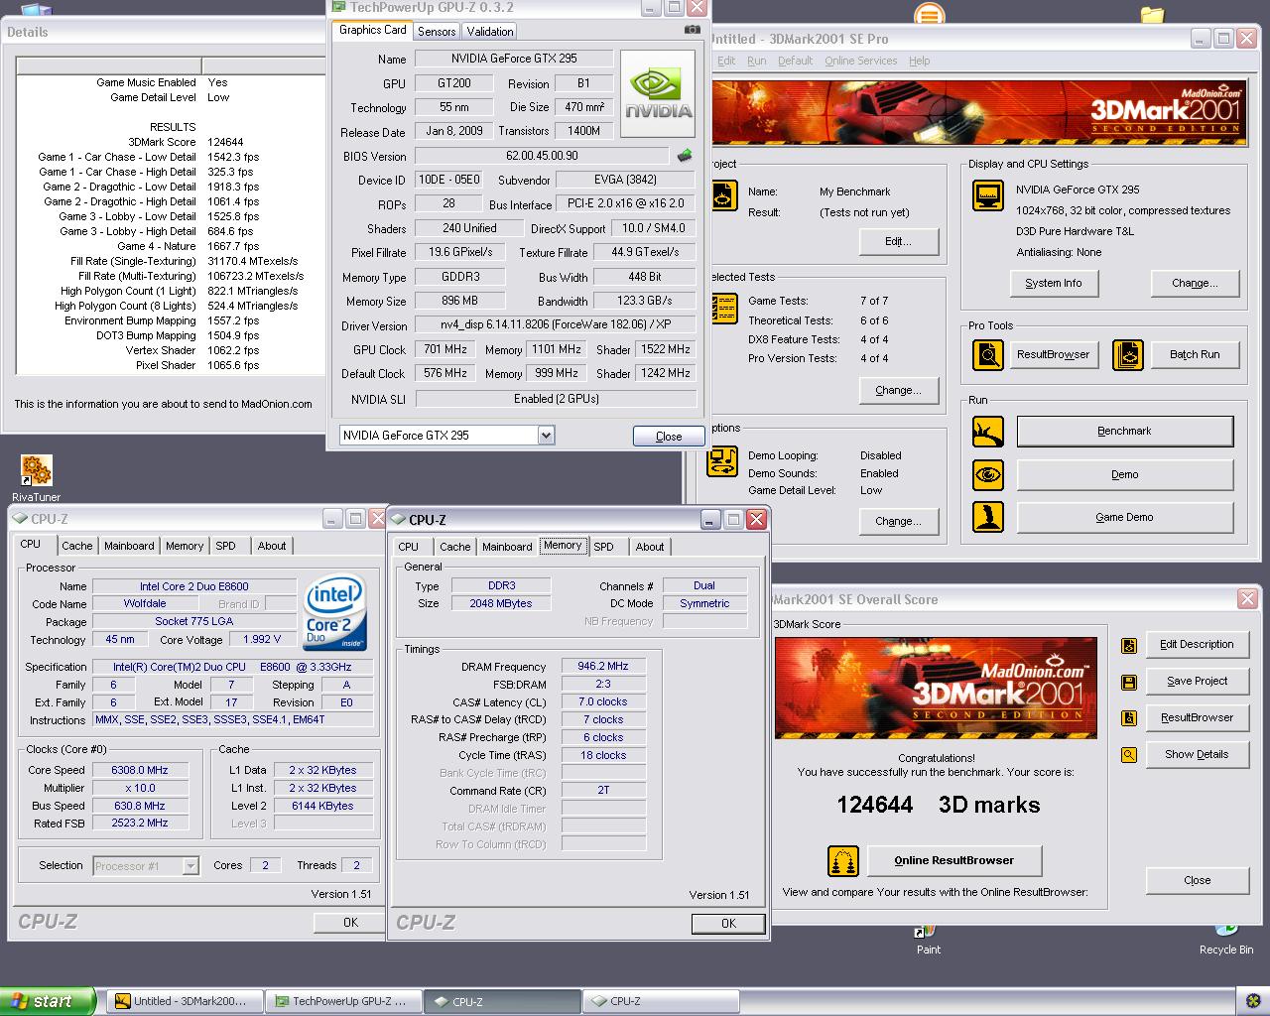Open the Mainboard tab in left CPU-Z window

(129, 546)
